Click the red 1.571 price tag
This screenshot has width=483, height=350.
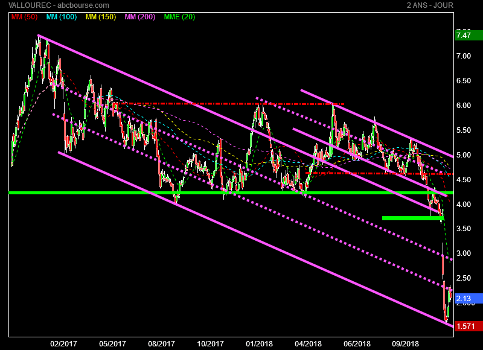pos(469,326)
